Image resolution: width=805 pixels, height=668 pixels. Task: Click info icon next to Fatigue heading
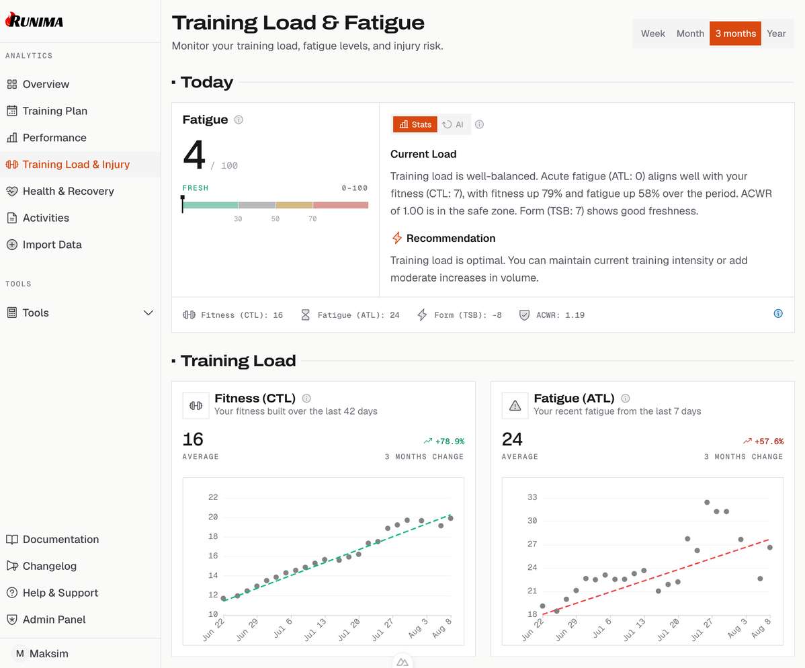pos(239,120)
